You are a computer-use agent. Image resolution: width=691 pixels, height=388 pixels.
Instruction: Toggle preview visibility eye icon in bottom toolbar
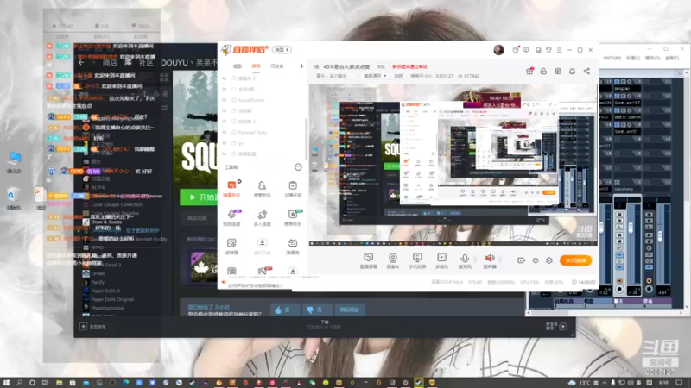pos(535,260)
